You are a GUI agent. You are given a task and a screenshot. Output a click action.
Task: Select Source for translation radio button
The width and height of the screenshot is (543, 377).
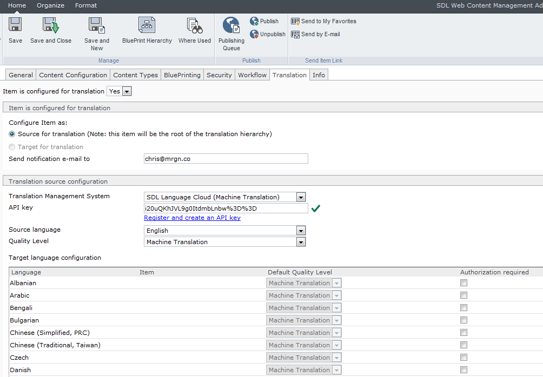point(12,134)
